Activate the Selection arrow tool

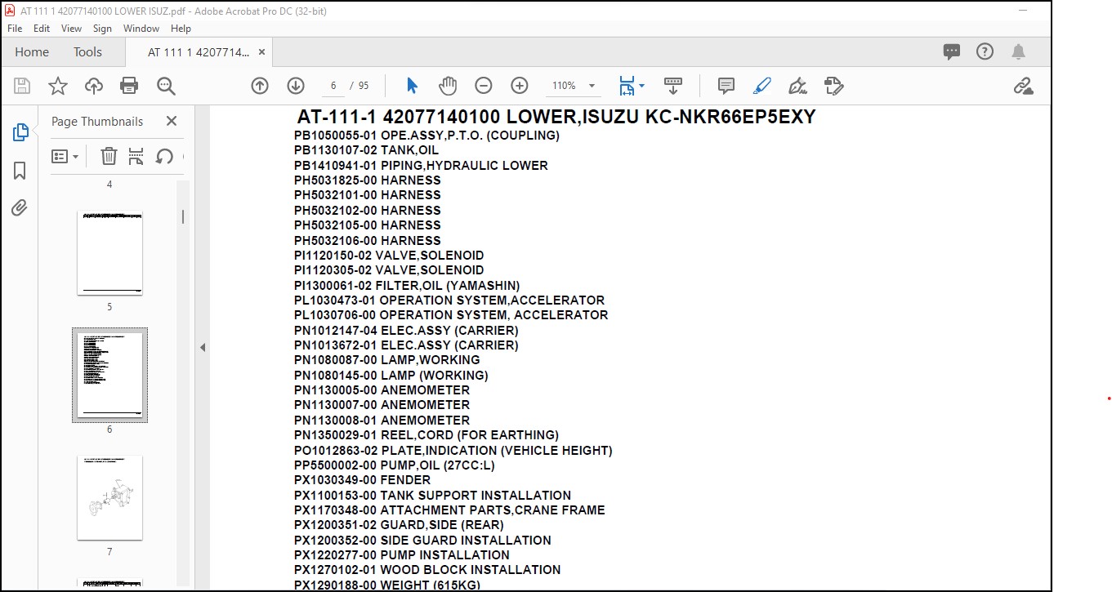pos(412,86)
